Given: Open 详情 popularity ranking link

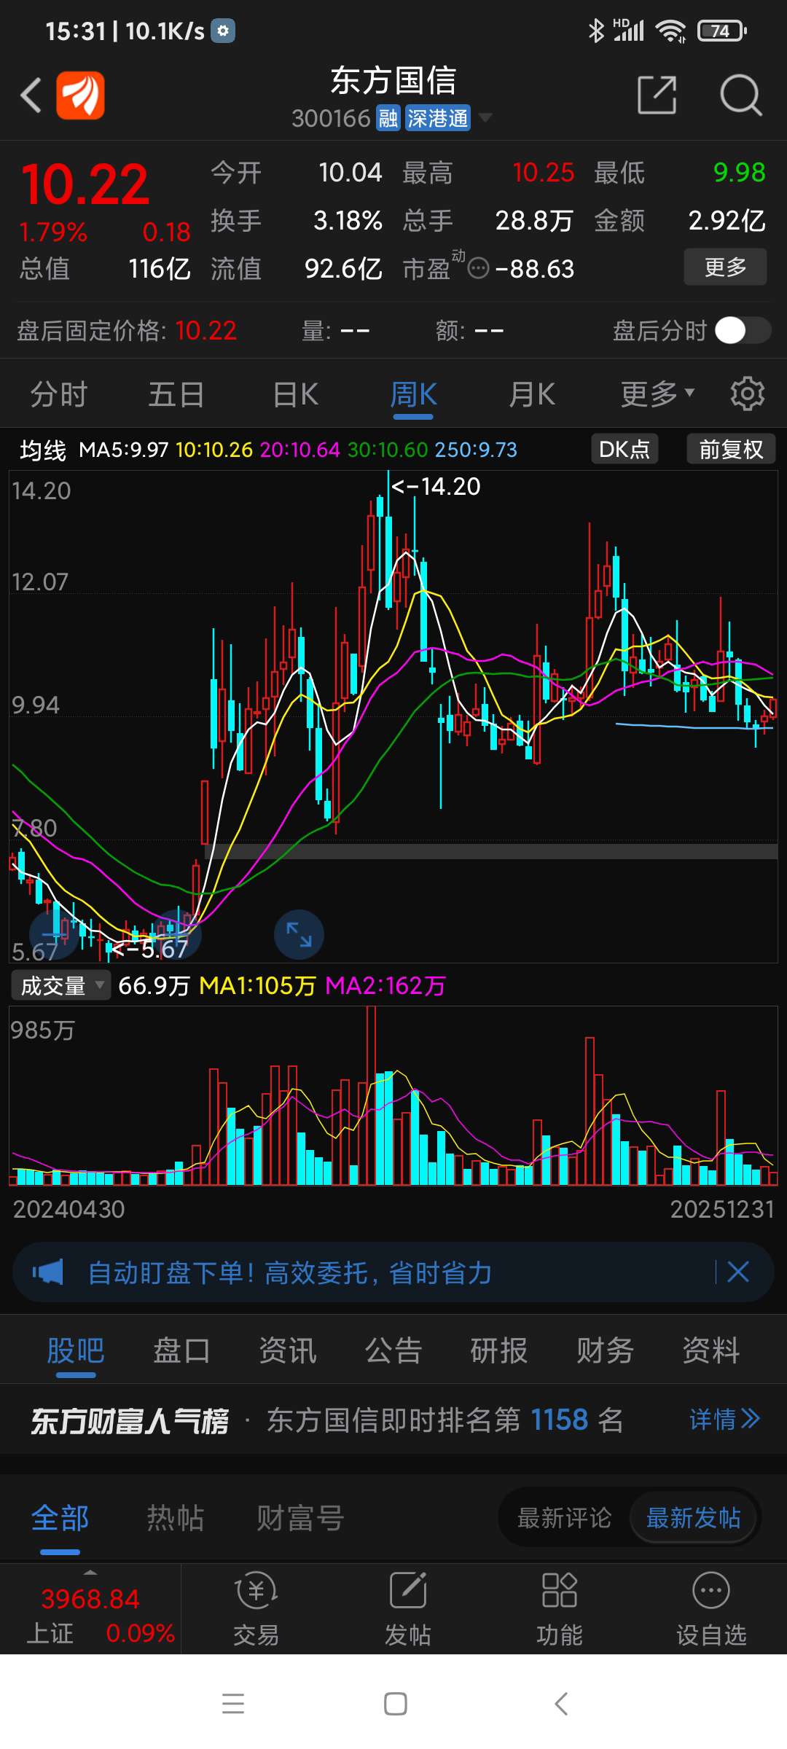Looking at the screenshot, I should [x=724, y=1419].
